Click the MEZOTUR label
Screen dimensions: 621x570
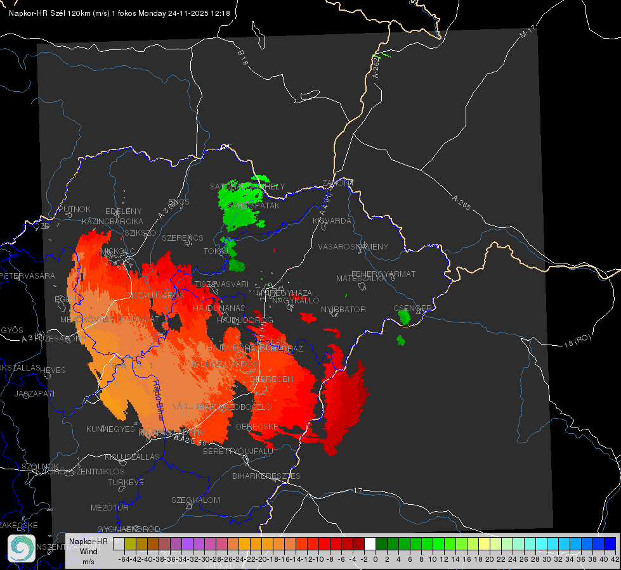pyautogui.click(x=110, y=507)
